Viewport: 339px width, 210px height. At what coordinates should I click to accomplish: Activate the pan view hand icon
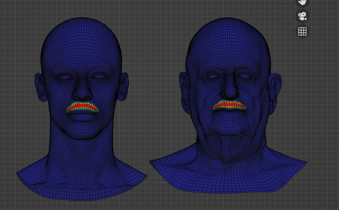302,2
